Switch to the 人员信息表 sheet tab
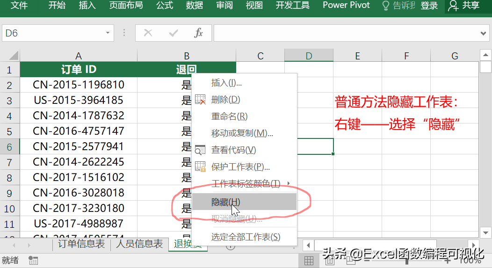 pos(139,244)
